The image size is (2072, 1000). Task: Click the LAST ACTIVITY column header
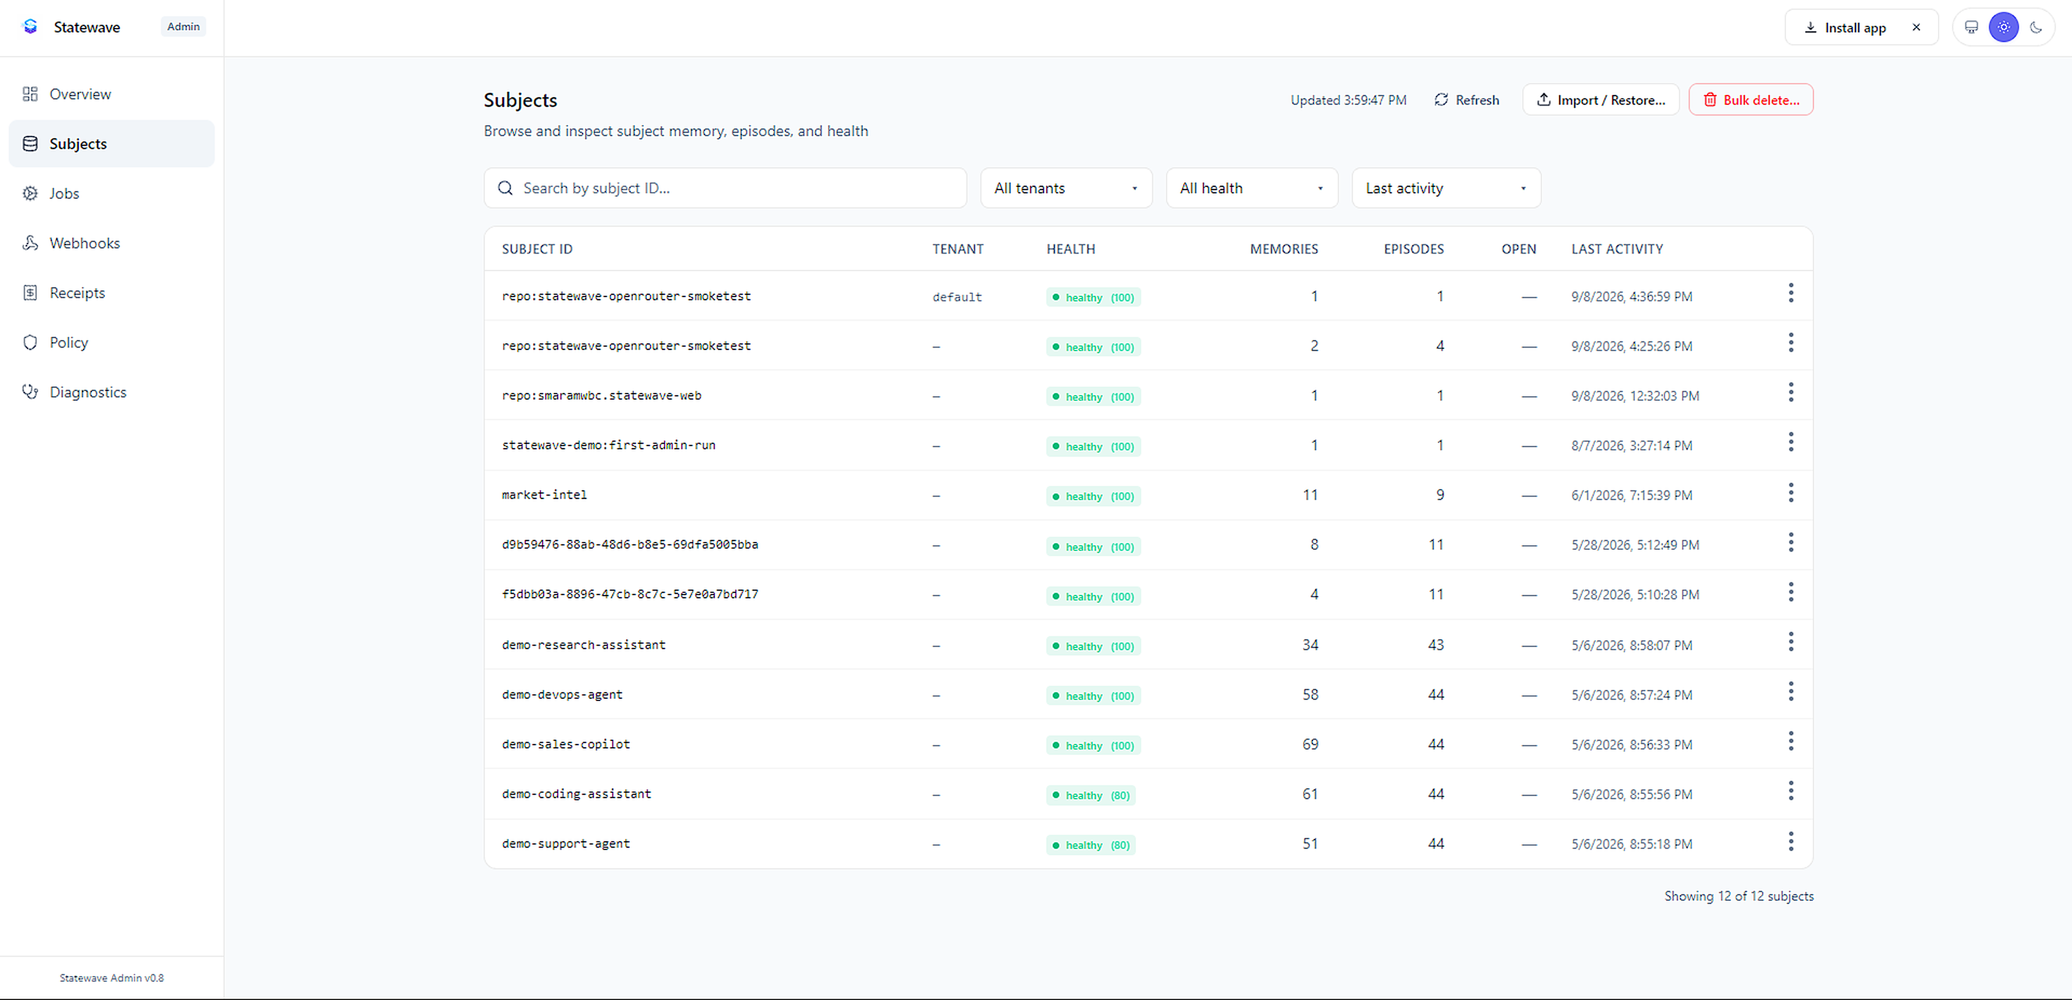click(x=1617, y=249)
